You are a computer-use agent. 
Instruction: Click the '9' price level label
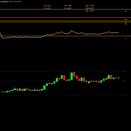pyautogui.click(x=124, y=71)
